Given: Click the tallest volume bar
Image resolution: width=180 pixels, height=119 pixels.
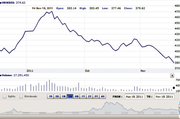Looking at the screenshot, I should 49,85.
